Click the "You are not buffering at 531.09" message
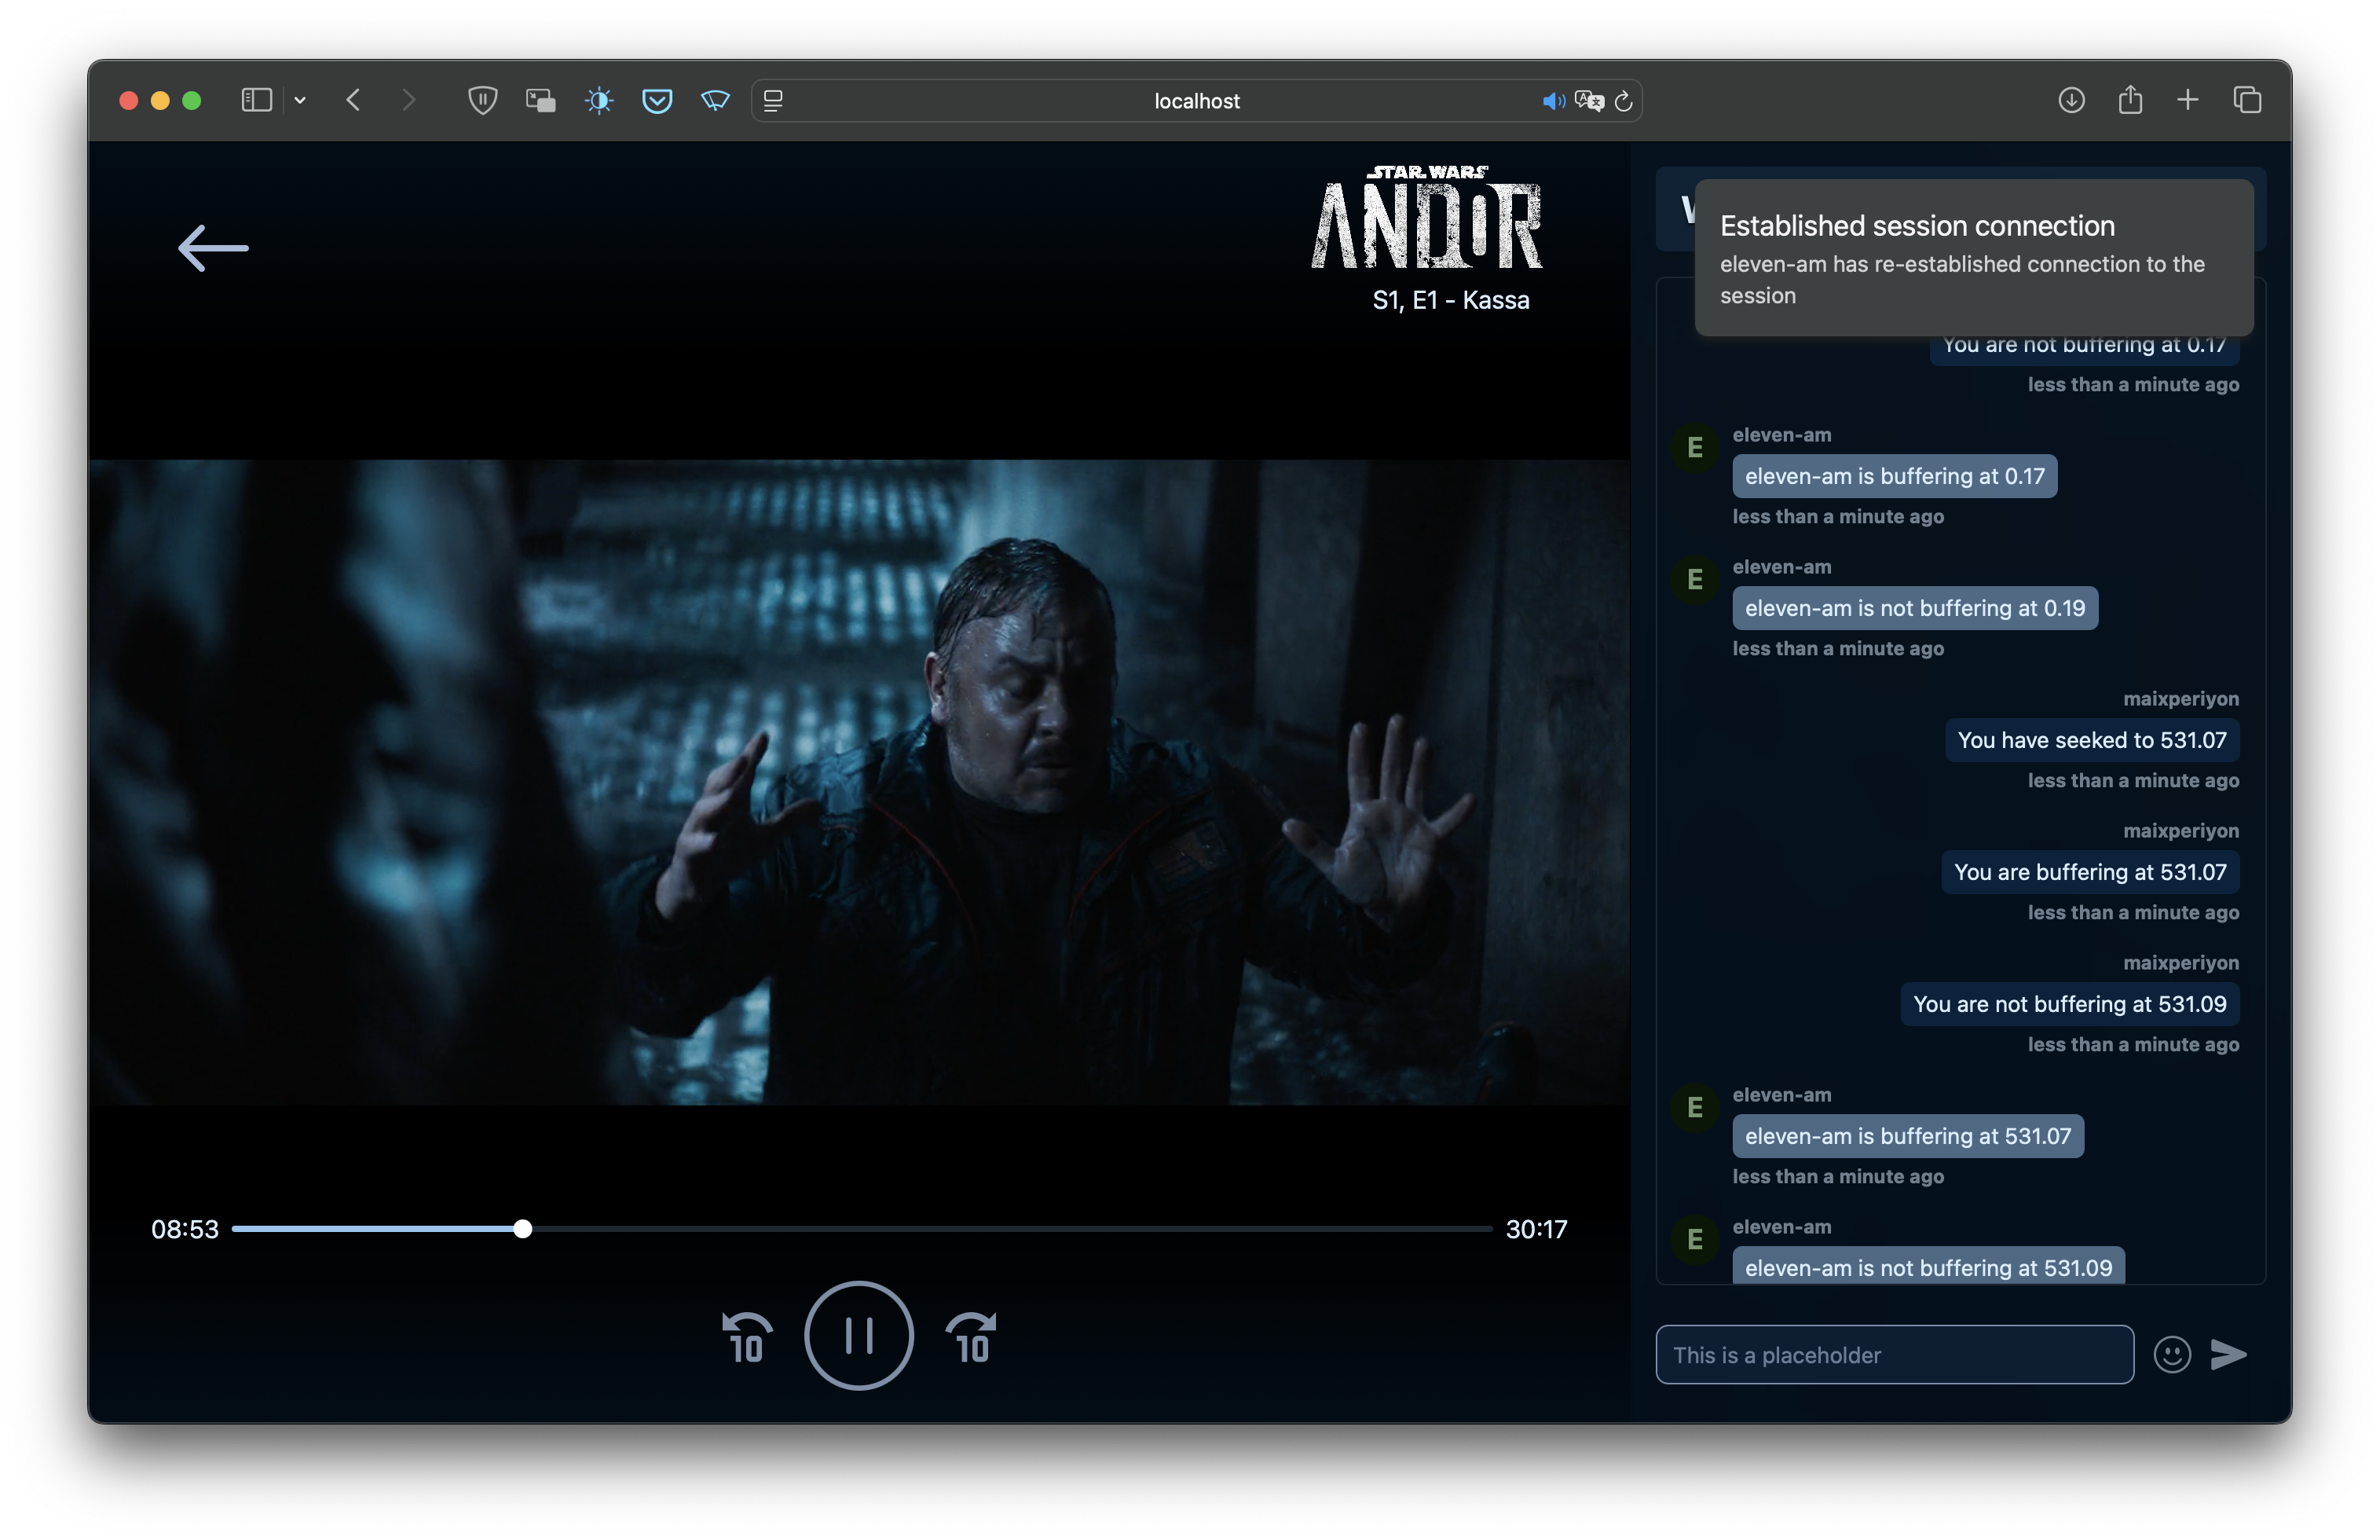Viewport: 2380px width, 1540px height. 2069,1004
